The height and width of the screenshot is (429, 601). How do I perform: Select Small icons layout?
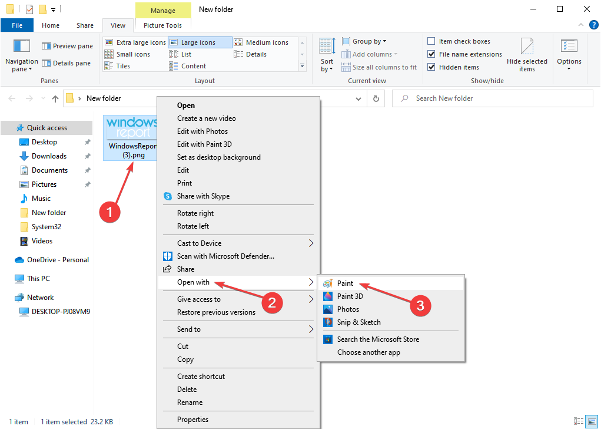[x=127, y=54]
